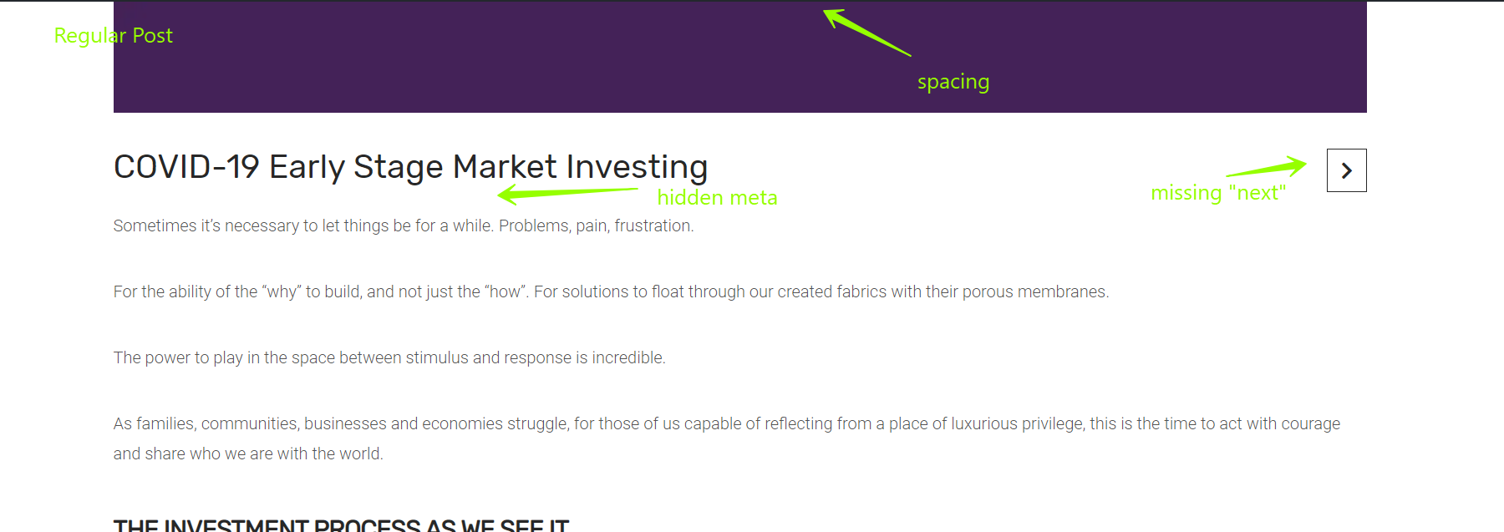Click the 'Regular Post' green label

[113, 36]
